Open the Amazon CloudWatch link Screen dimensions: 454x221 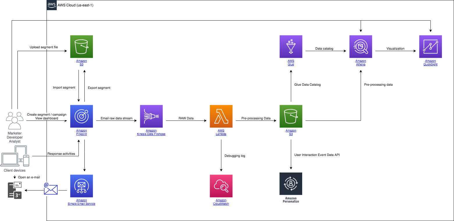221,202
